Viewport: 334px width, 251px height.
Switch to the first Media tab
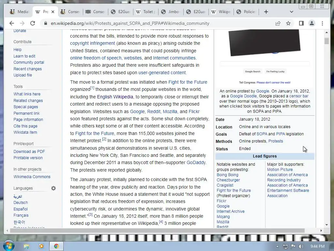pyautogui.click(x=20, y=12)
